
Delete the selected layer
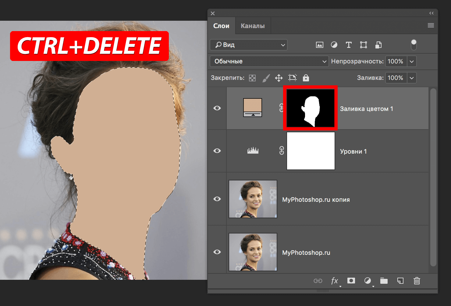417,281
